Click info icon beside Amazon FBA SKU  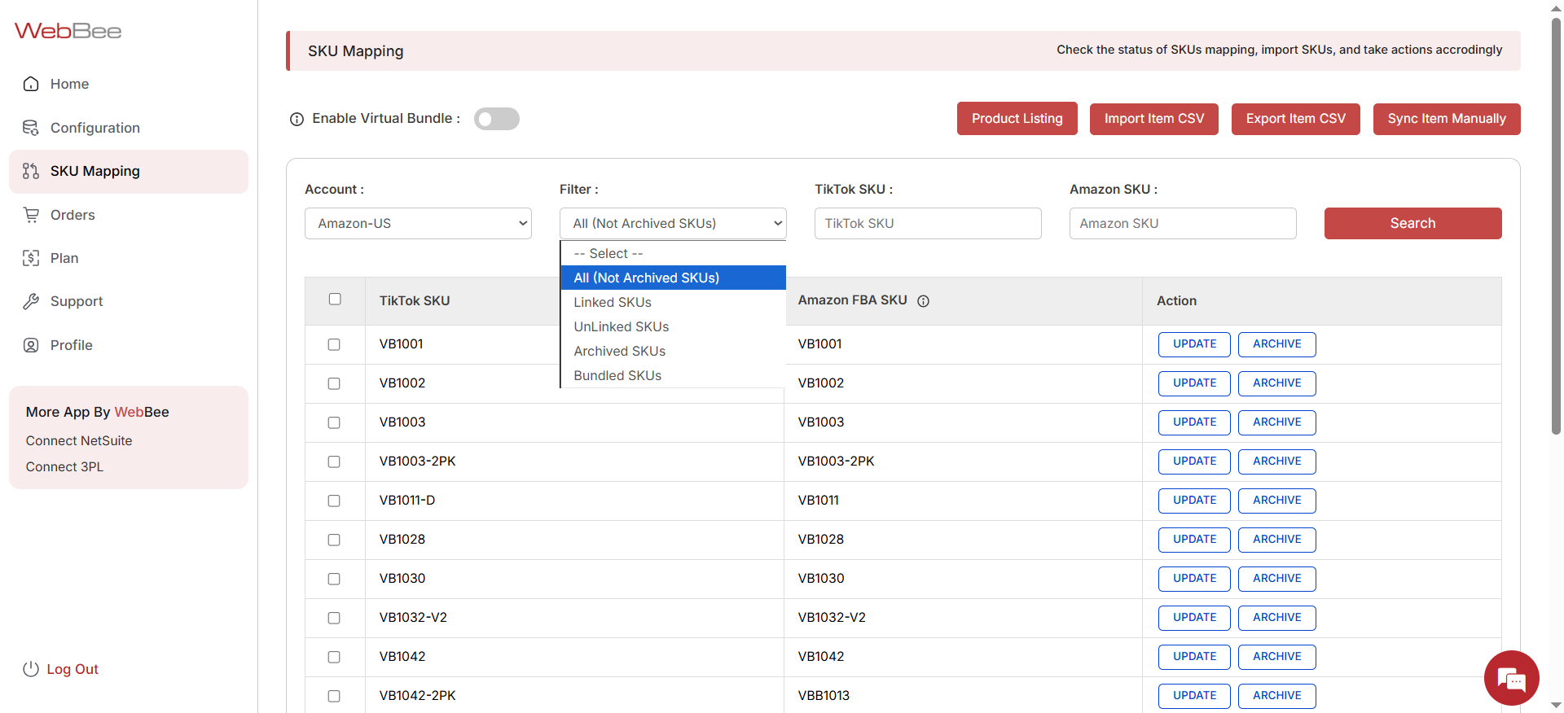[923, 301]
